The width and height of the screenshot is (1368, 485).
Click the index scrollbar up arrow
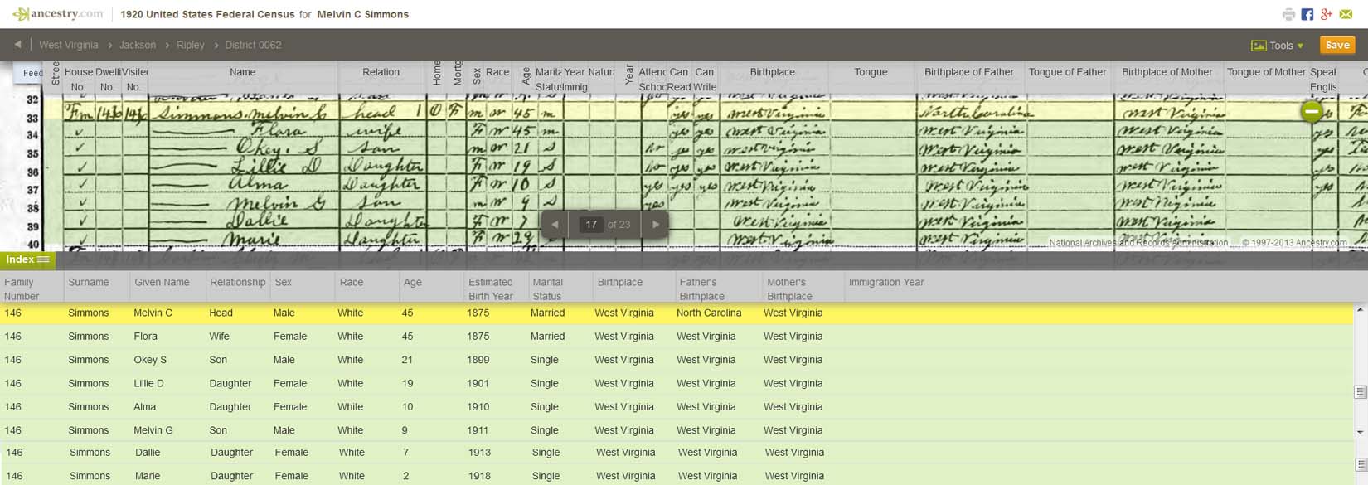pyautogui.click(x=1360, y=310)
